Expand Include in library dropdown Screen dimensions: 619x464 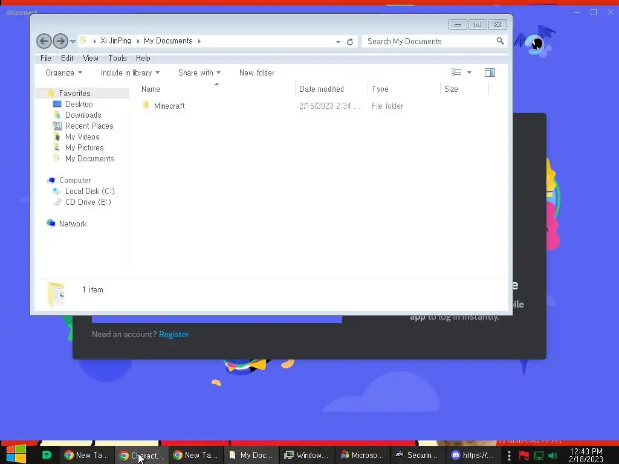(130, 72)
